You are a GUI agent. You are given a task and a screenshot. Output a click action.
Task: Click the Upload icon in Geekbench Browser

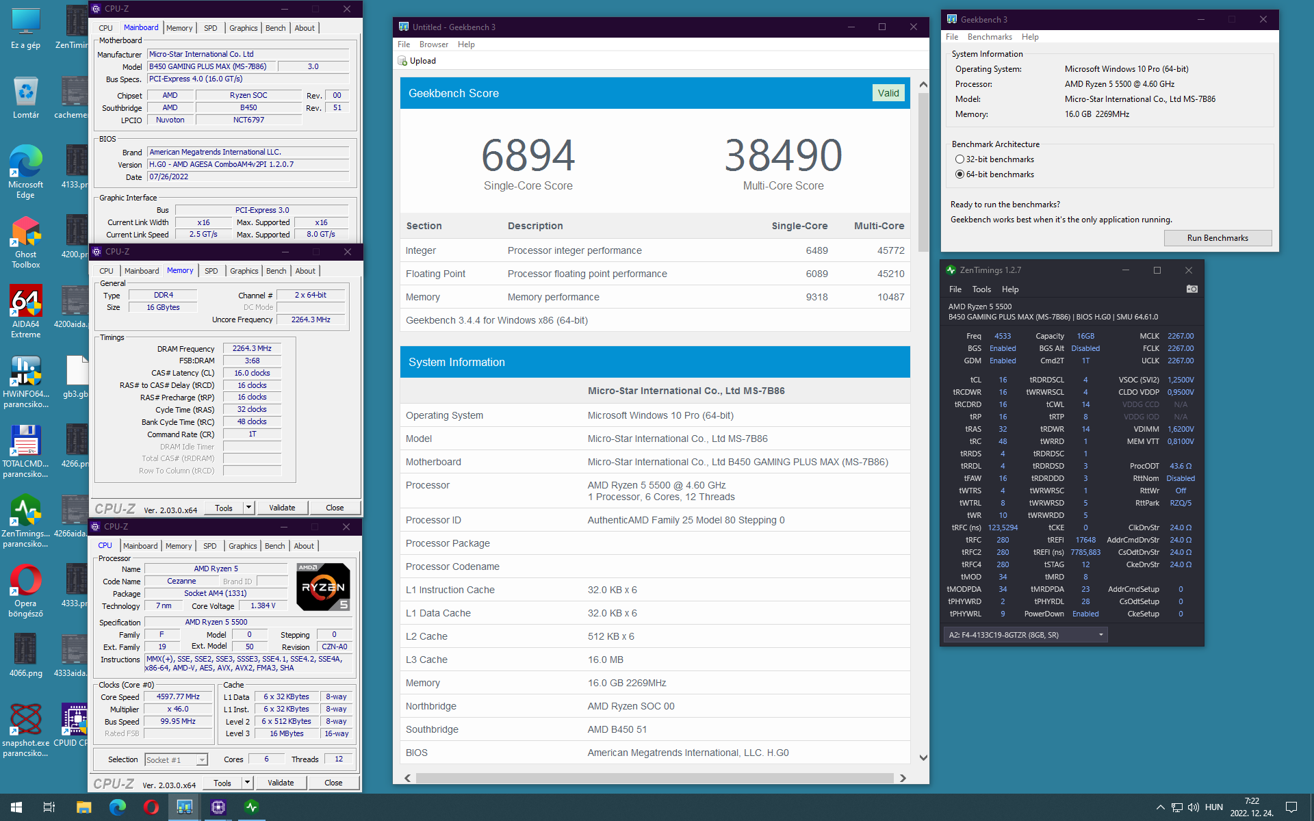(x=402, y=61)
